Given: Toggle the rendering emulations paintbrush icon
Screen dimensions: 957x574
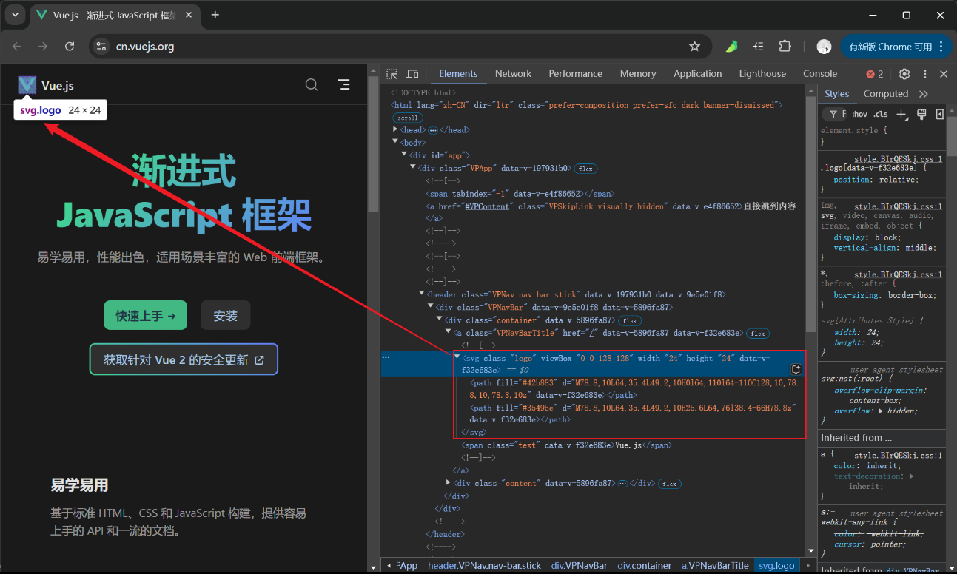Looking at the screenshot, I should tap(921, 114).
